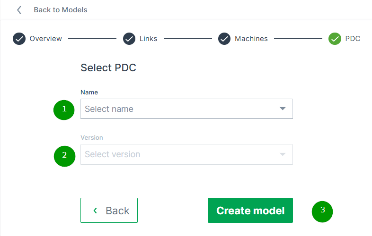Click the green PDC step checkmark icon
Screen dimensions: 372x236
tap(335, 39)
